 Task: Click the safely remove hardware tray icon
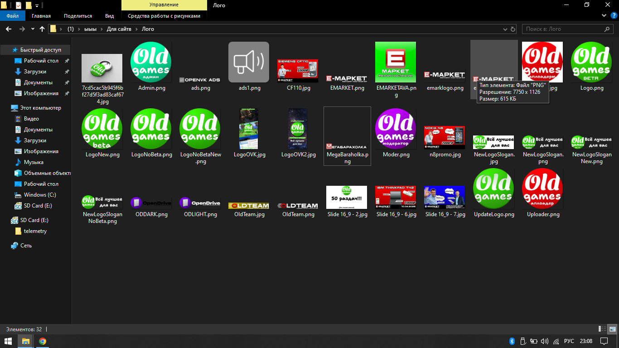coord(522,341)
